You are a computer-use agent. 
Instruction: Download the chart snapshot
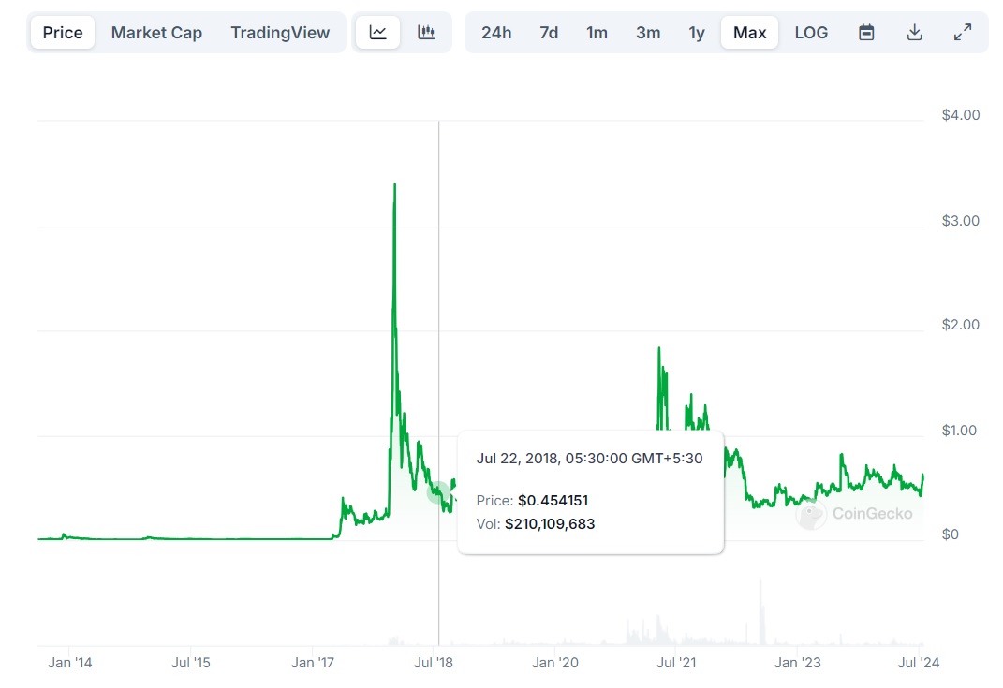tap(914, 32)
